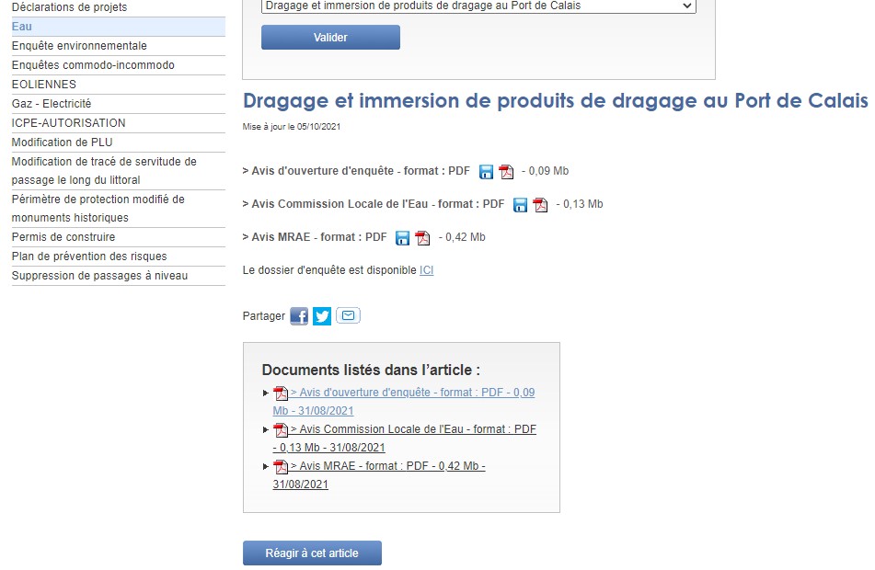The height and width of the screenshot is (570, 875).
Task: Click PDF icon beside Avis Commission Locale in documents list
Action: click(x=281, y=430)
